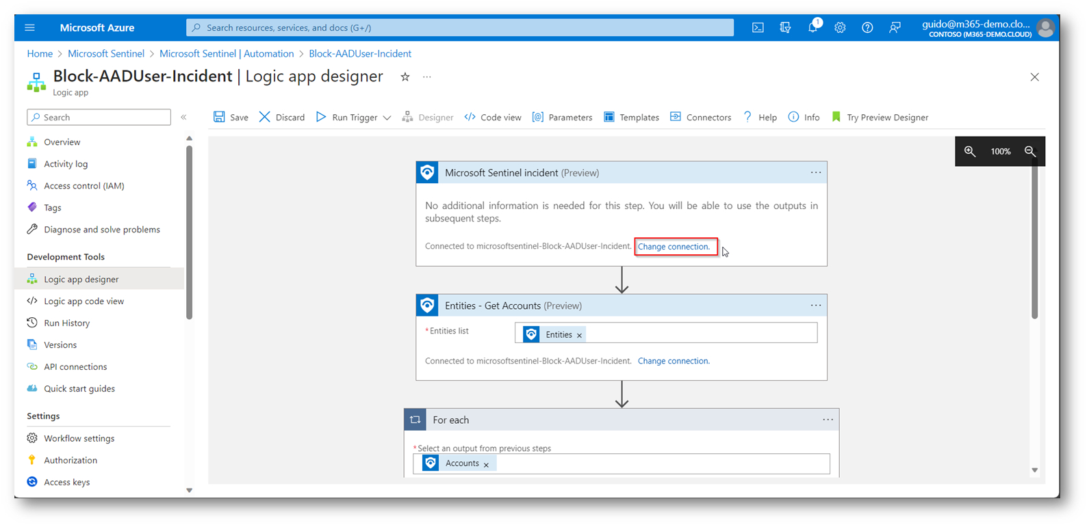This screenshot has height=527, width=1089.
Task: Collapse the Entities - Get Accounts step header
Action: 622,306
